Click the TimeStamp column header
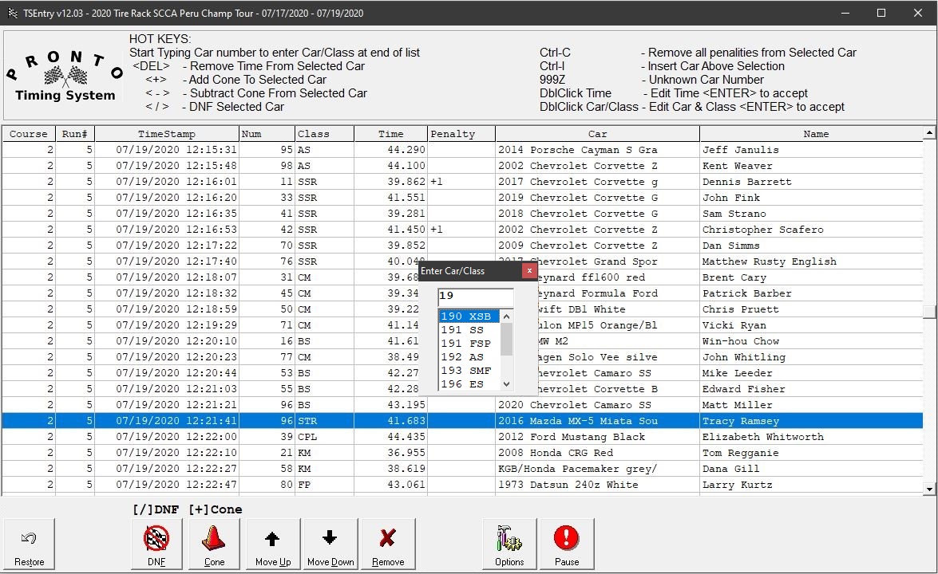The width and height of the screenshot is (938, 574). point(166,134)
